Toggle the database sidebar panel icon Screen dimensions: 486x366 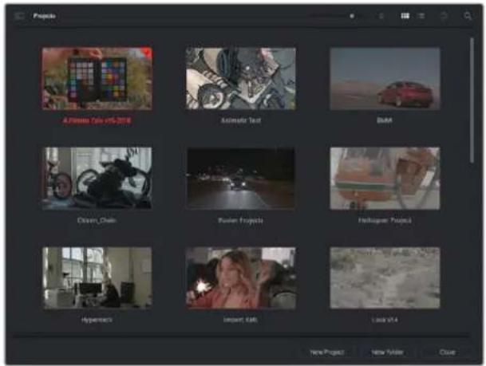[x=19, y=16]
